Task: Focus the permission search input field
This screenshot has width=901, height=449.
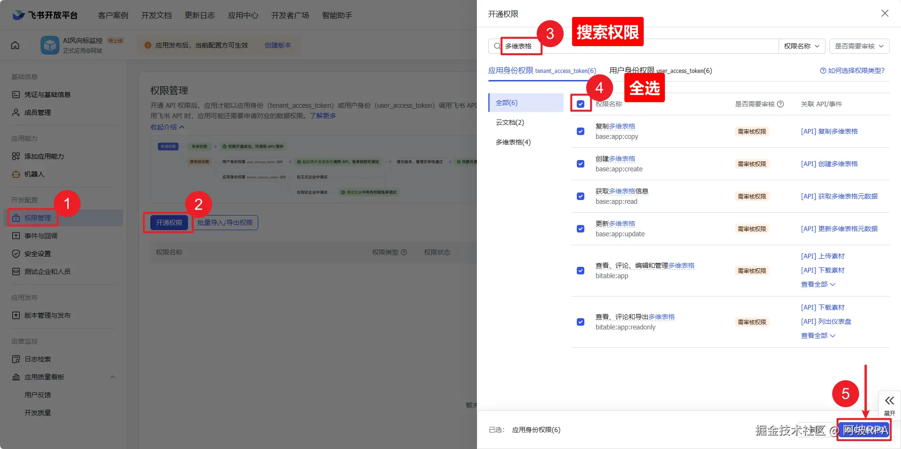Action: coord(633,46)
